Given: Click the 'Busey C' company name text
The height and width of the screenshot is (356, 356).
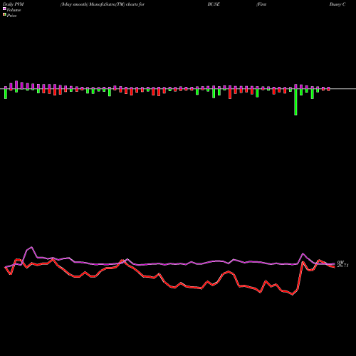Looking at the screenshot, I should tap(337, 4).
